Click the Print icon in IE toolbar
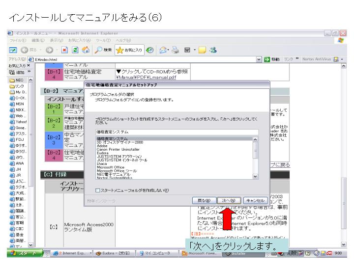 pos(175,50)
